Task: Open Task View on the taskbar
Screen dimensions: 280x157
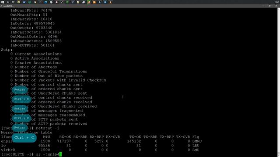Action: [13, 2]
